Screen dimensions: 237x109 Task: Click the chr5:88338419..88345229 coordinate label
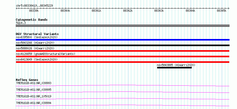[34, 6]
